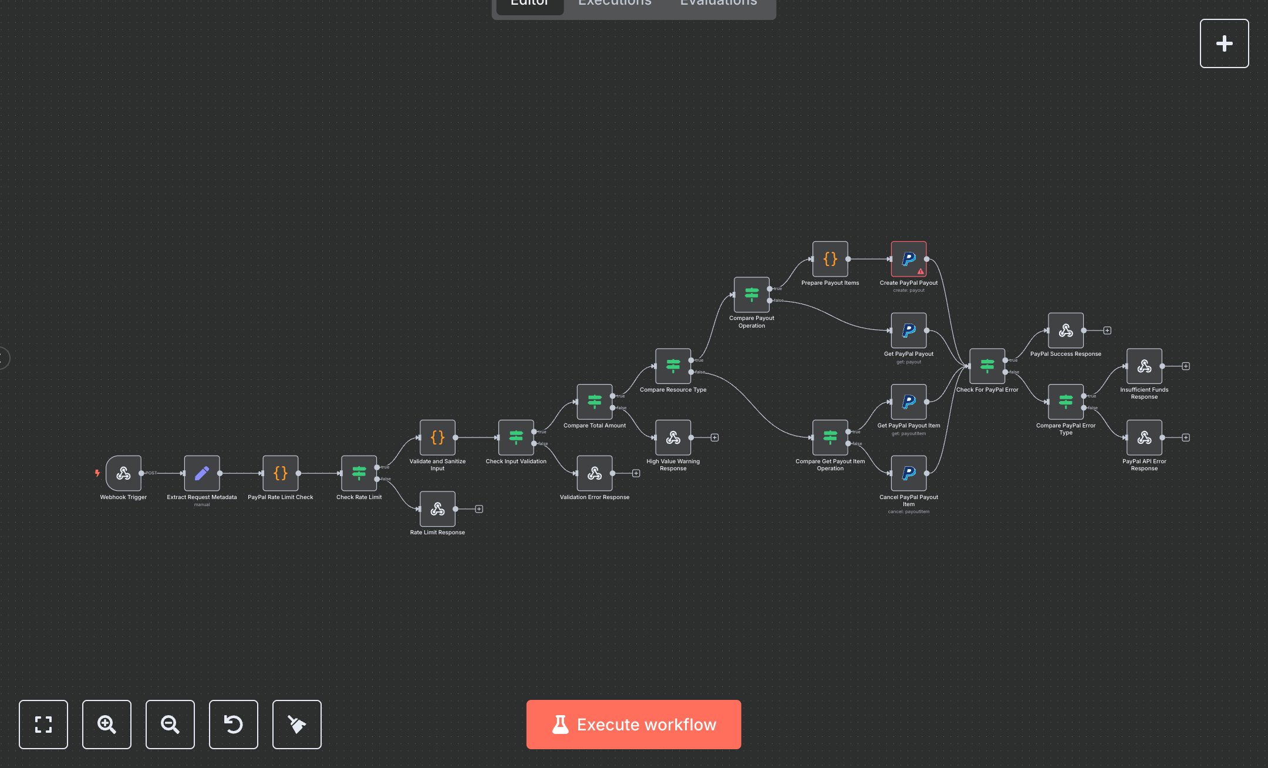Add node after PayPal Success Response via plus

point(1107,330)
